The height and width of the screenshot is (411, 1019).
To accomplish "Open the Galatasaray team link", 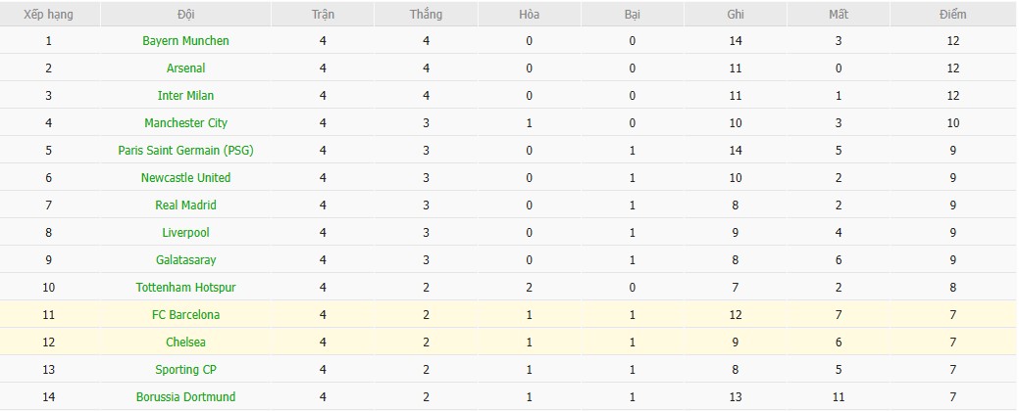I will [185, 260].
